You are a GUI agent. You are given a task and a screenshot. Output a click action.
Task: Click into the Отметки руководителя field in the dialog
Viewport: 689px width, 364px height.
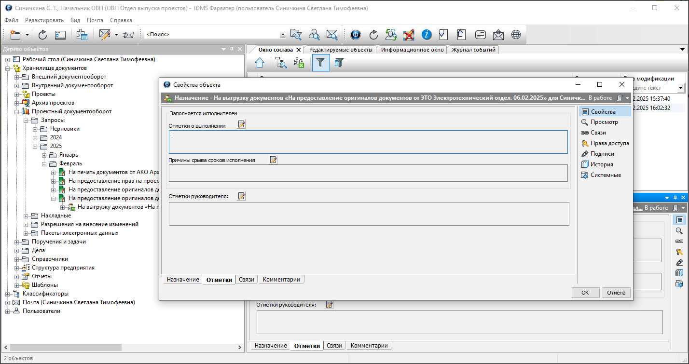369,214
